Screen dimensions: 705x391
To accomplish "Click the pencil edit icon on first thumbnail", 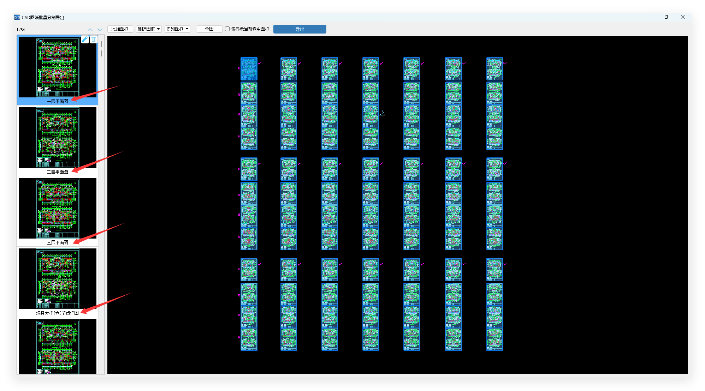I will [x=85, y=40].
